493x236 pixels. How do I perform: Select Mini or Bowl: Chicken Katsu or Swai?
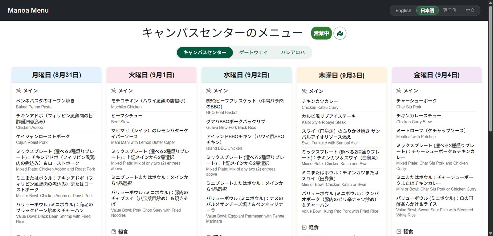coord(341,179)
